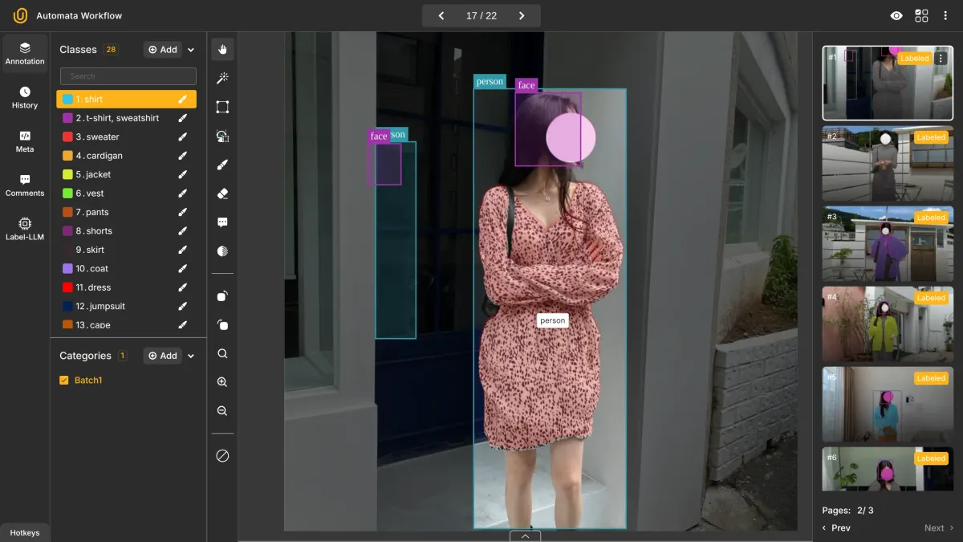The width and height of the screenshot is (963, 542).
Task: Select the eraser tool
Action: [223, 194]
